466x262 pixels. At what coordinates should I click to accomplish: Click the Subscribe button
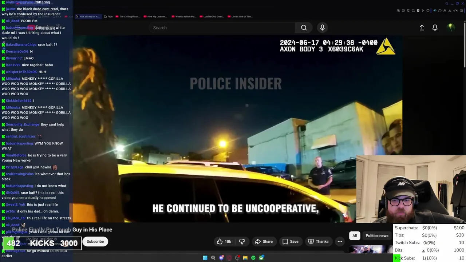click(x=95, y=242)
